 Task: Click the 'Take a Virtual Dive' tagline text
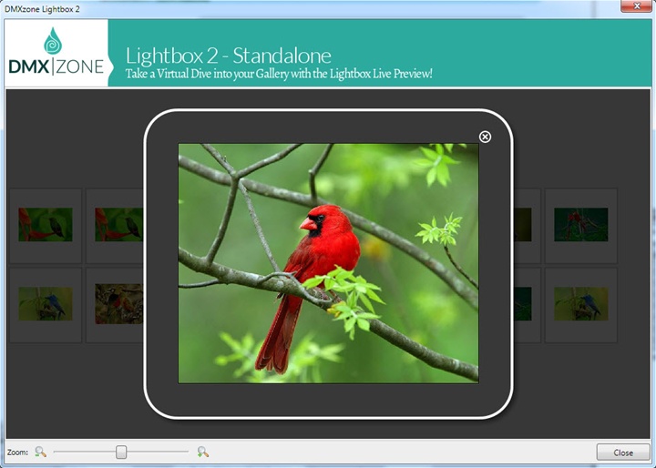point(279,74)
